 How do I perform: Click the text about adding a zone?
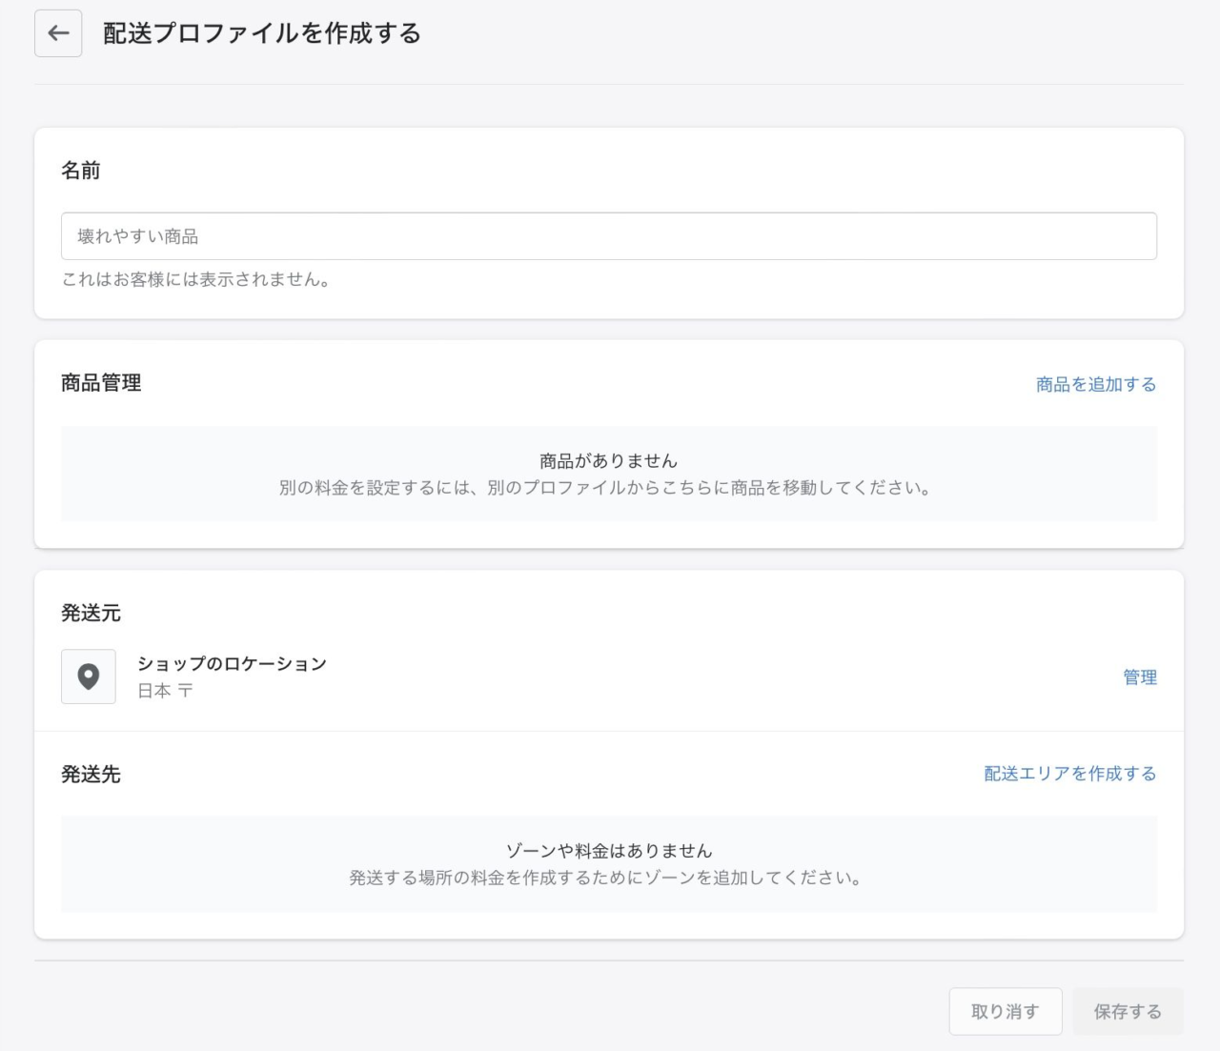point(606,878)
